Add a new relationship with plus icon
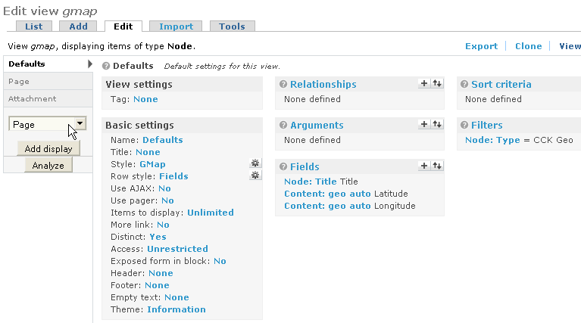581x323 pixels. click(424, 84)
